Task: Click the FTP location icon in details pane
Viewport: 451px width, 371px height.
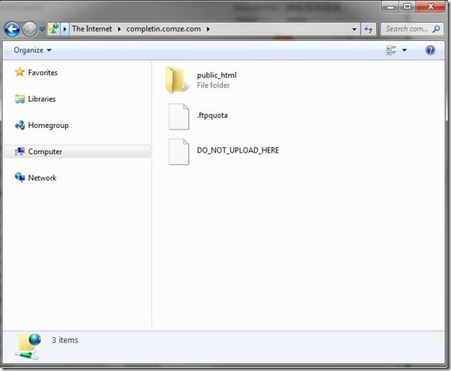Action: tap(28, 346)
